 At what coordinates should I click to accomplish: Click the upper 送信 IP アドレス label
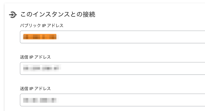pos(35,57)
